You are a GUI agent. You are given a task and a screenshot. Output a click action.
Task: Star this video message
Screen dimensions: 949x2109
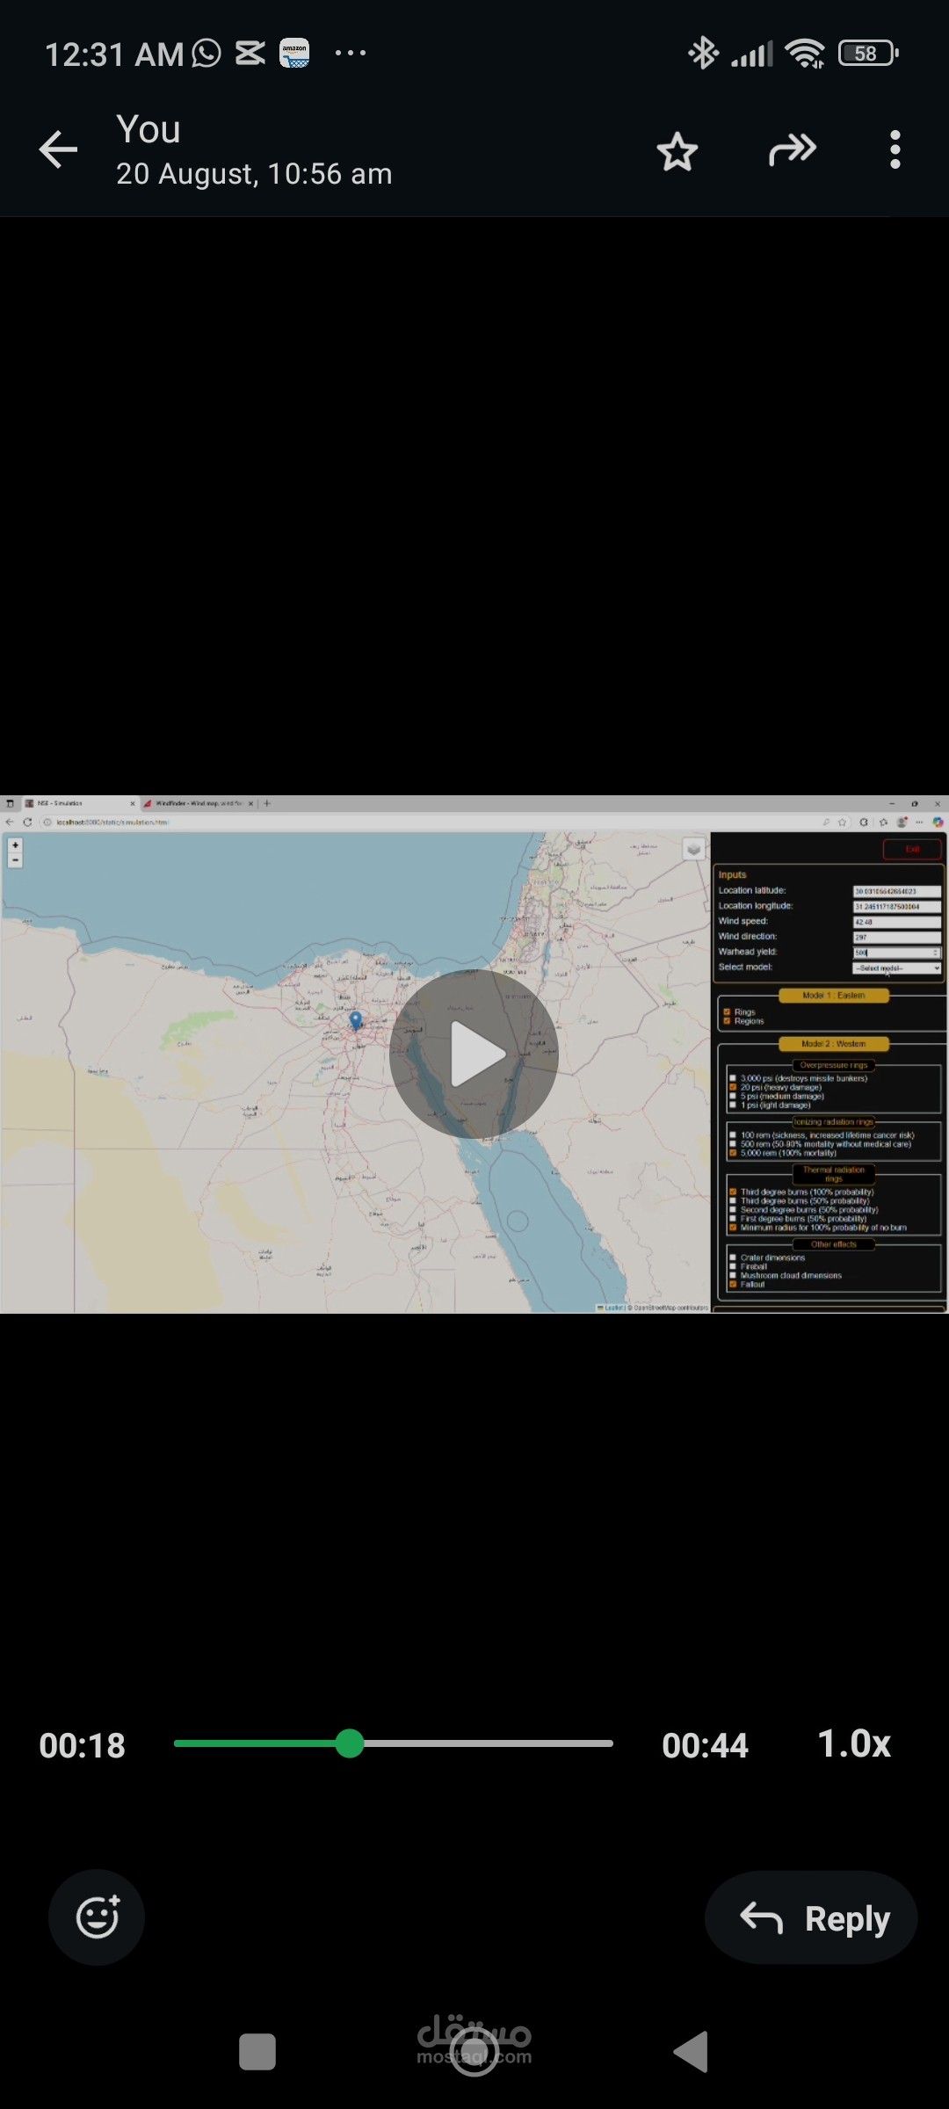pos(677,151)
